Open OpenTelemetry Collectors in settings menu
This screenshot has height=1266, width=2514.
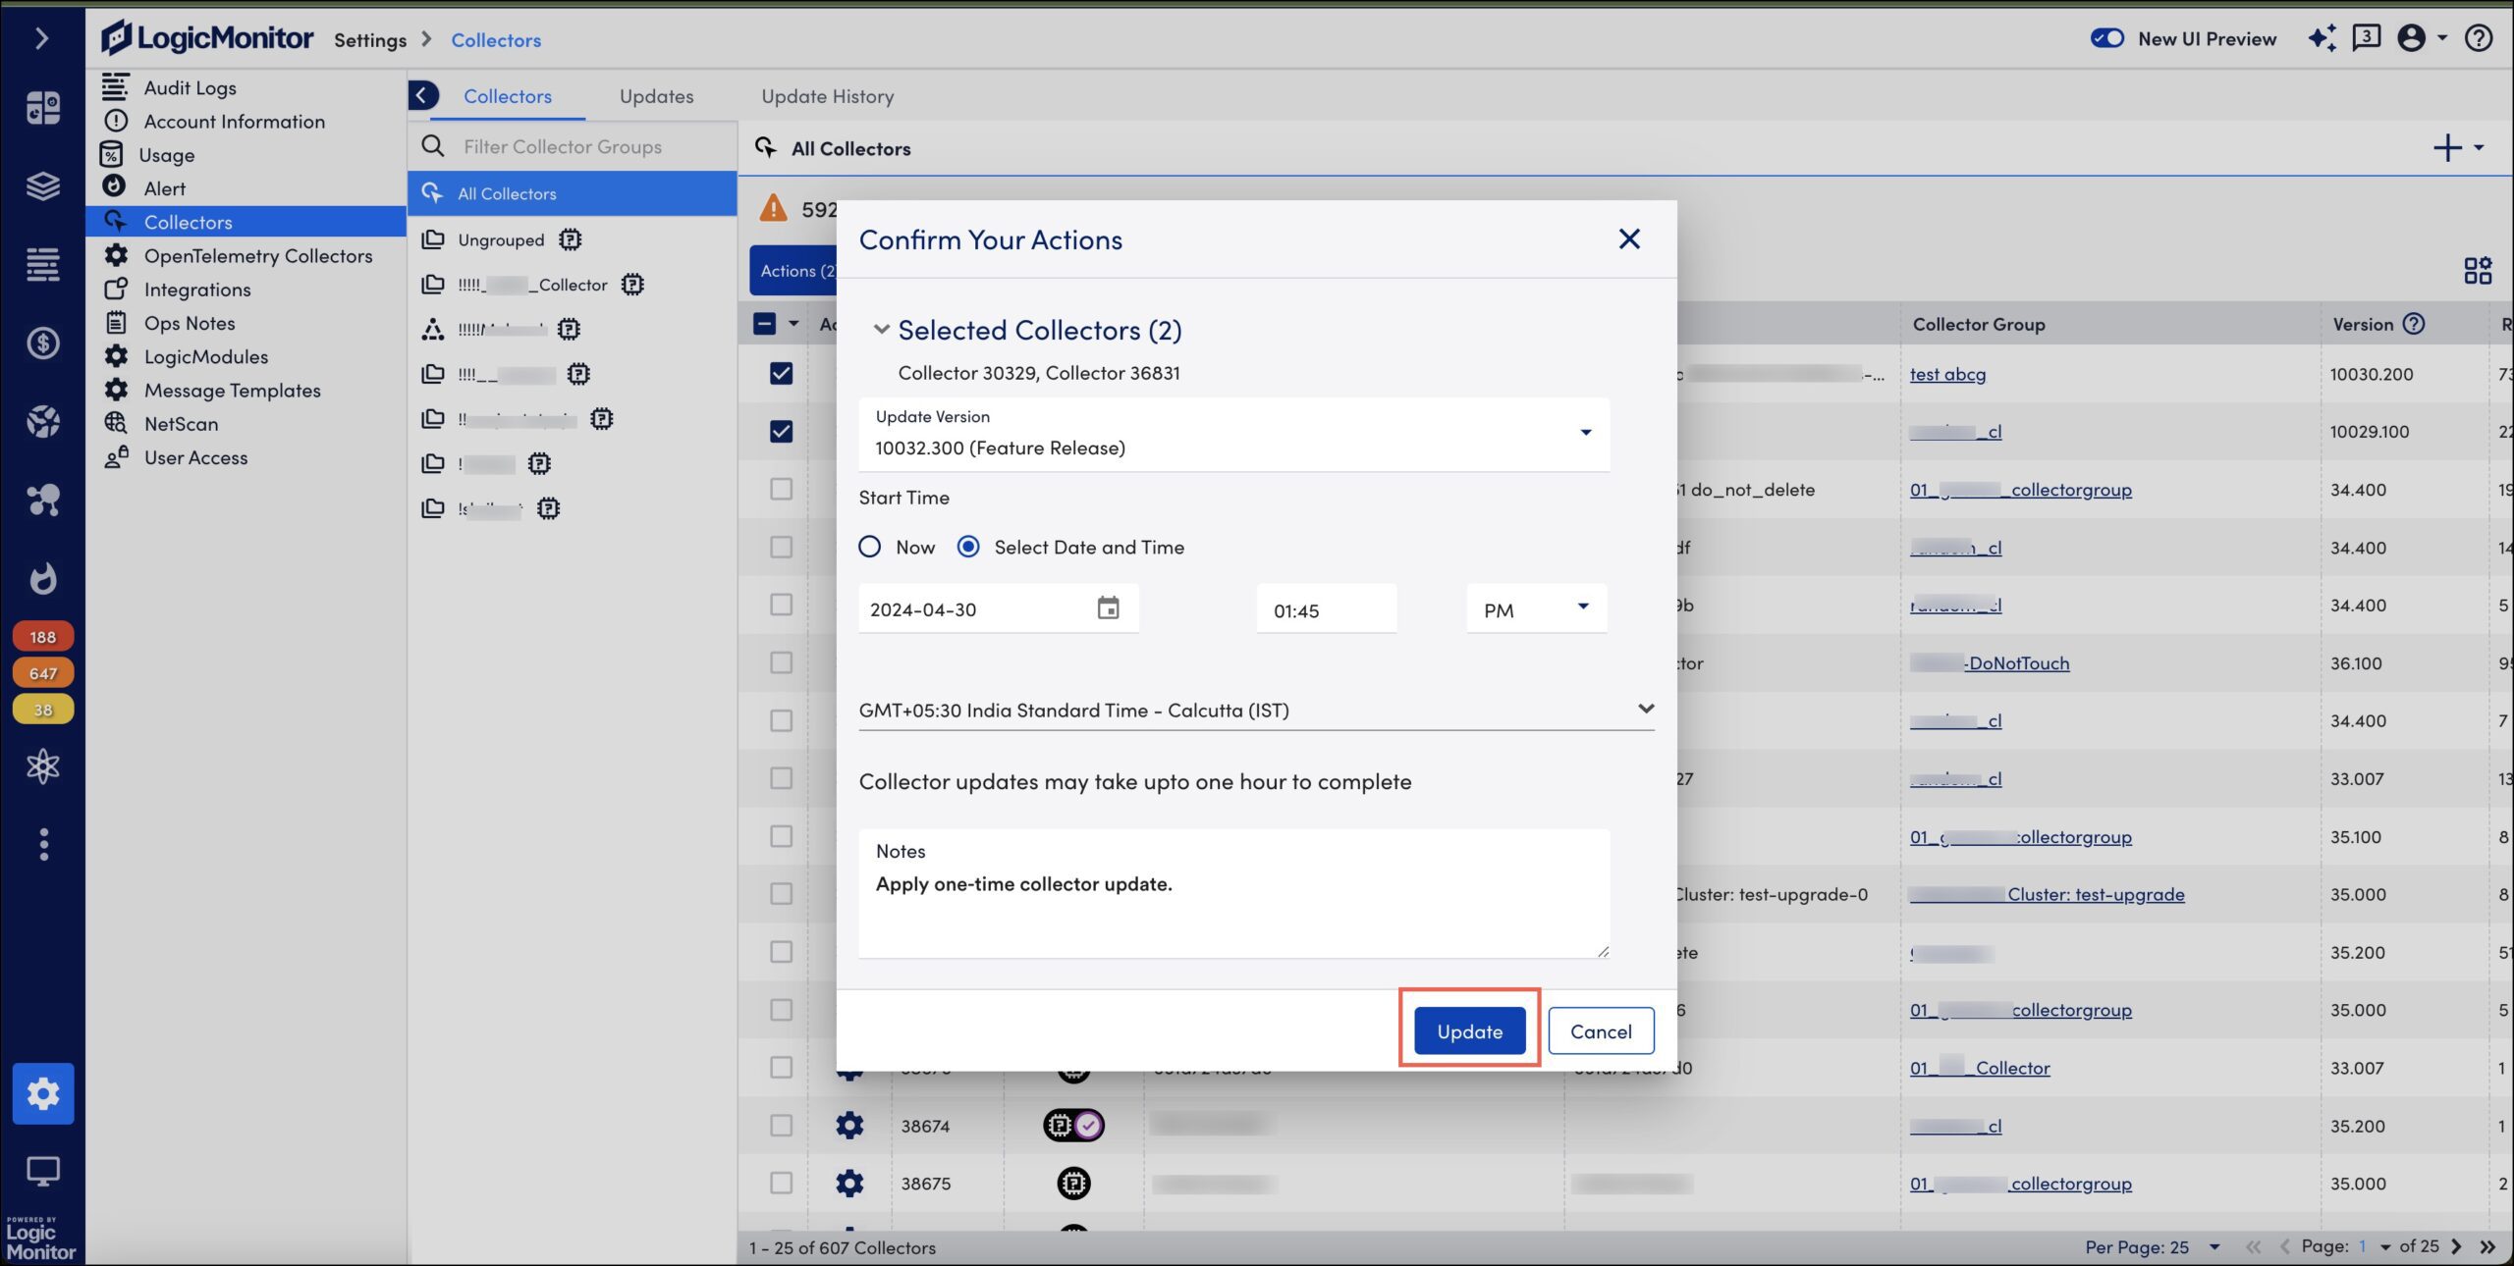tap(258, 255)
